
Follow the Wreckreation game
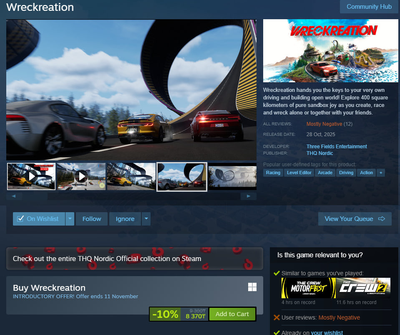click(92, 219)
